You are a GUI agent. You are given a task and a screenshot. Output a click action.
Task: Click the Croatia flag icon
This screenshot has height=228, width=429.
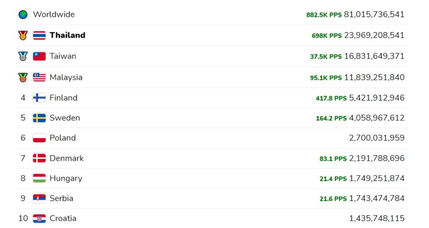coord(39,219)
